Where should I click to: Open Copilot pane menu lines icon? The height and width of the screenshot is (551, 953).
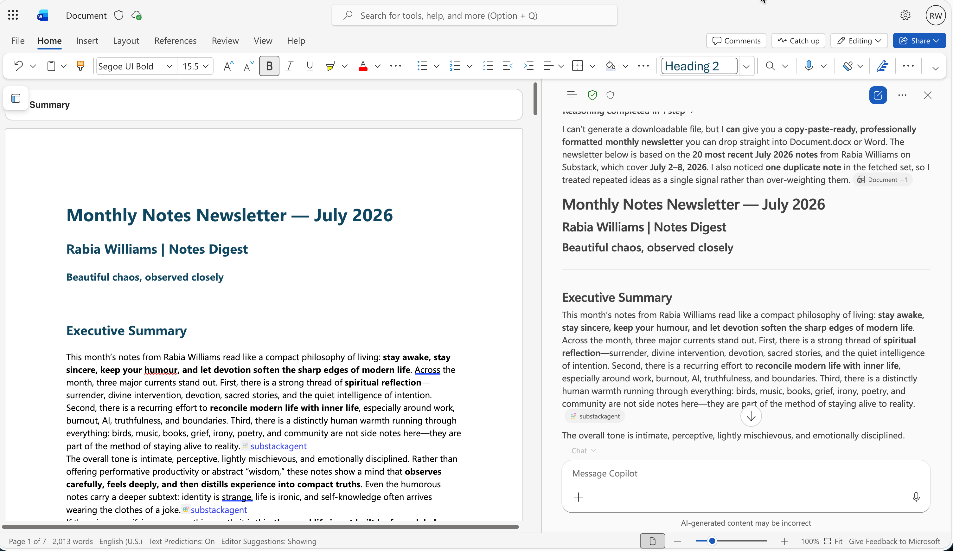(x=572, y=95)
